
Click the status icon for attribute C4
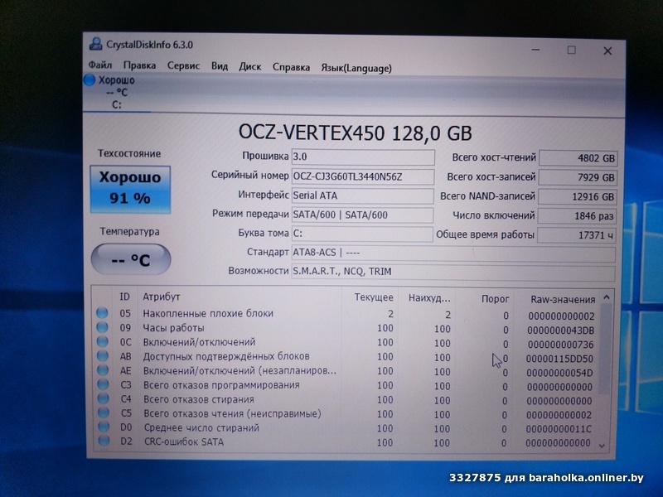click(103, 398)
